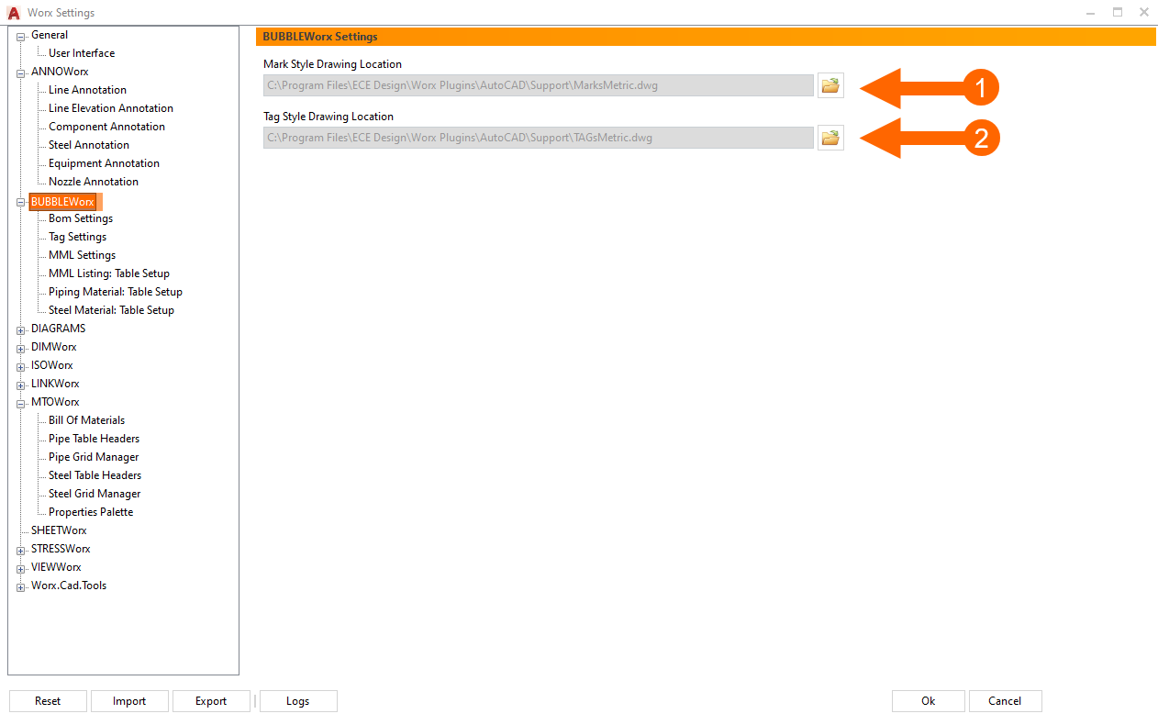Click the Reset button

(x=48, y=701)
